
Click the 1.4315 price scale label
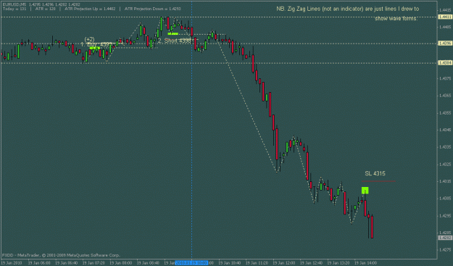pos(445,181)
